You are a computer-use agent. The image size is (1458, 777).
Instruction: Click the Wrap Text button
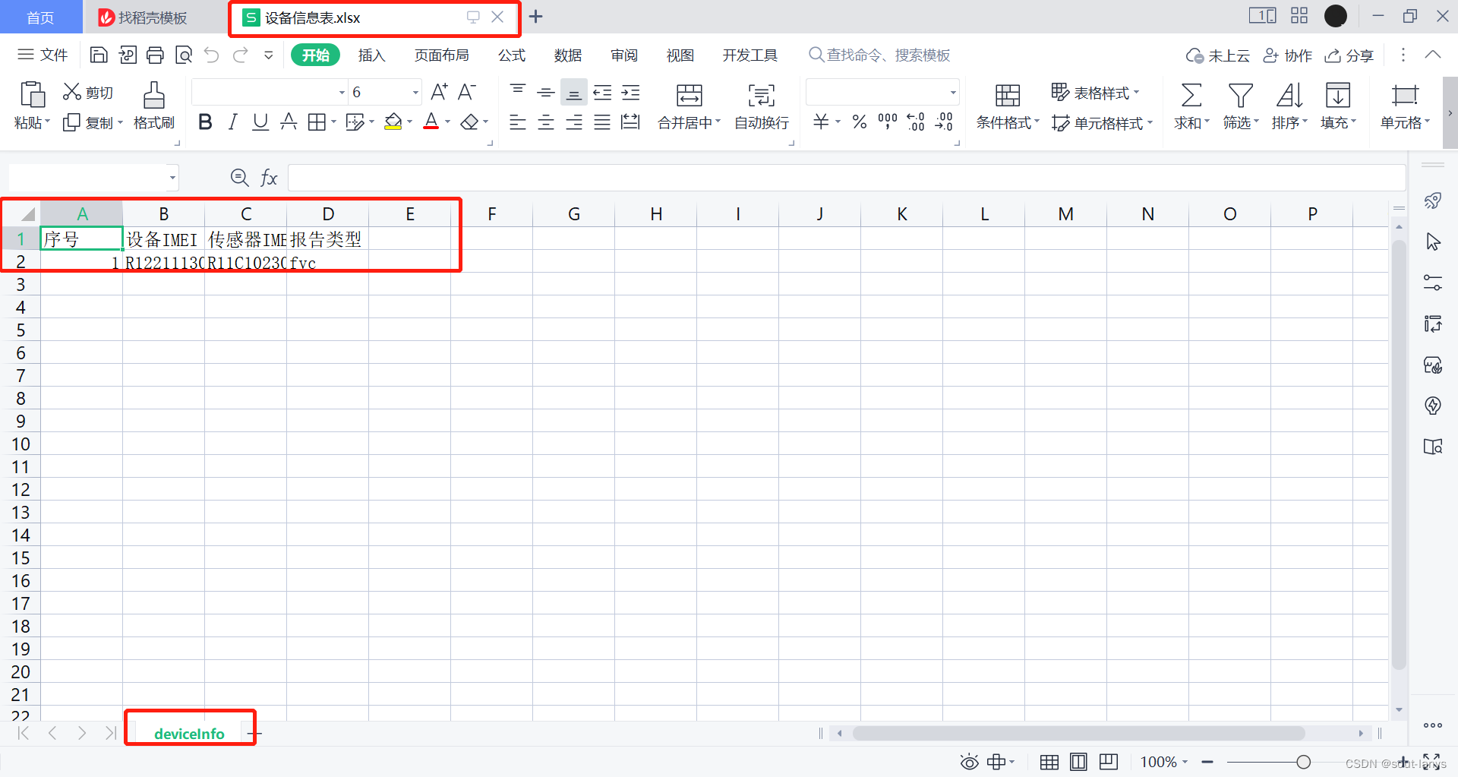tap(762, 106)
